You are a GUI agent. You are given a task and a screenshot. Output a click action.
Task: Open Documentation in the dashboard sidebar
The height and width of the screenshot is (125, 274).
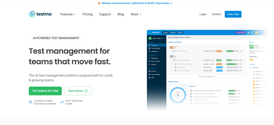tap(157, 48)
